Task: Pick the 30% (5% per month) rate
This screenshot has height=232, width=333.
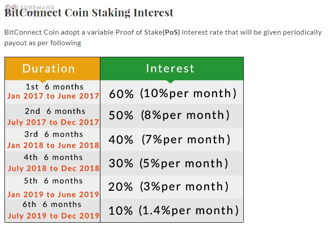Action: pos(169,163)
